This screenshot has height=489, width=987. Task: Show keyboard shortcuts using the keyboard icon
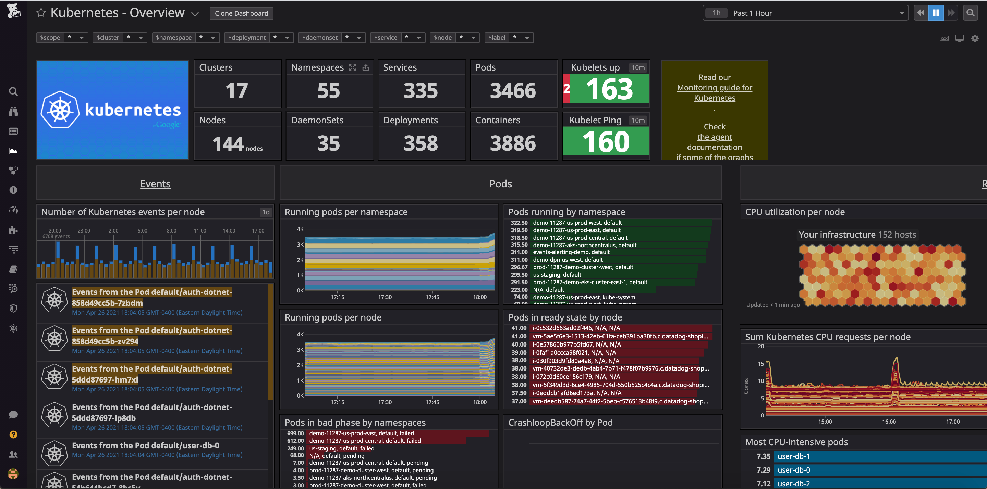[944, 38]
